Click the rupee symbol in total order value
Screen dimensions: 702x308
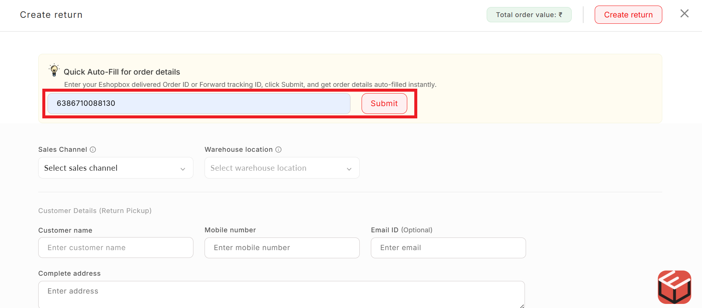(x=561, y=15)
